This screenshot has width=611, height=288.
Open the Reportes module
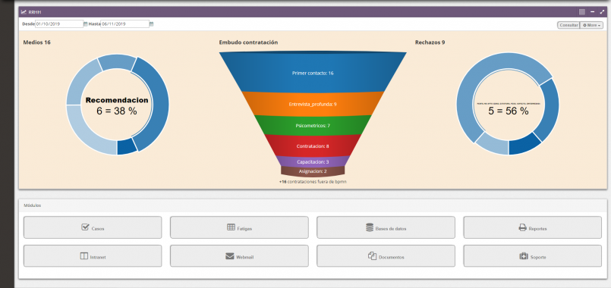[x=532, y=227]
